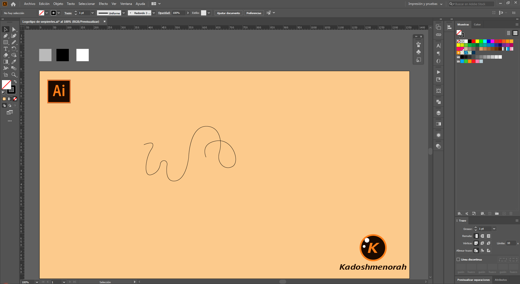Open the zoom level 100% dropdown
520x284 pixels.
[37, 282]
